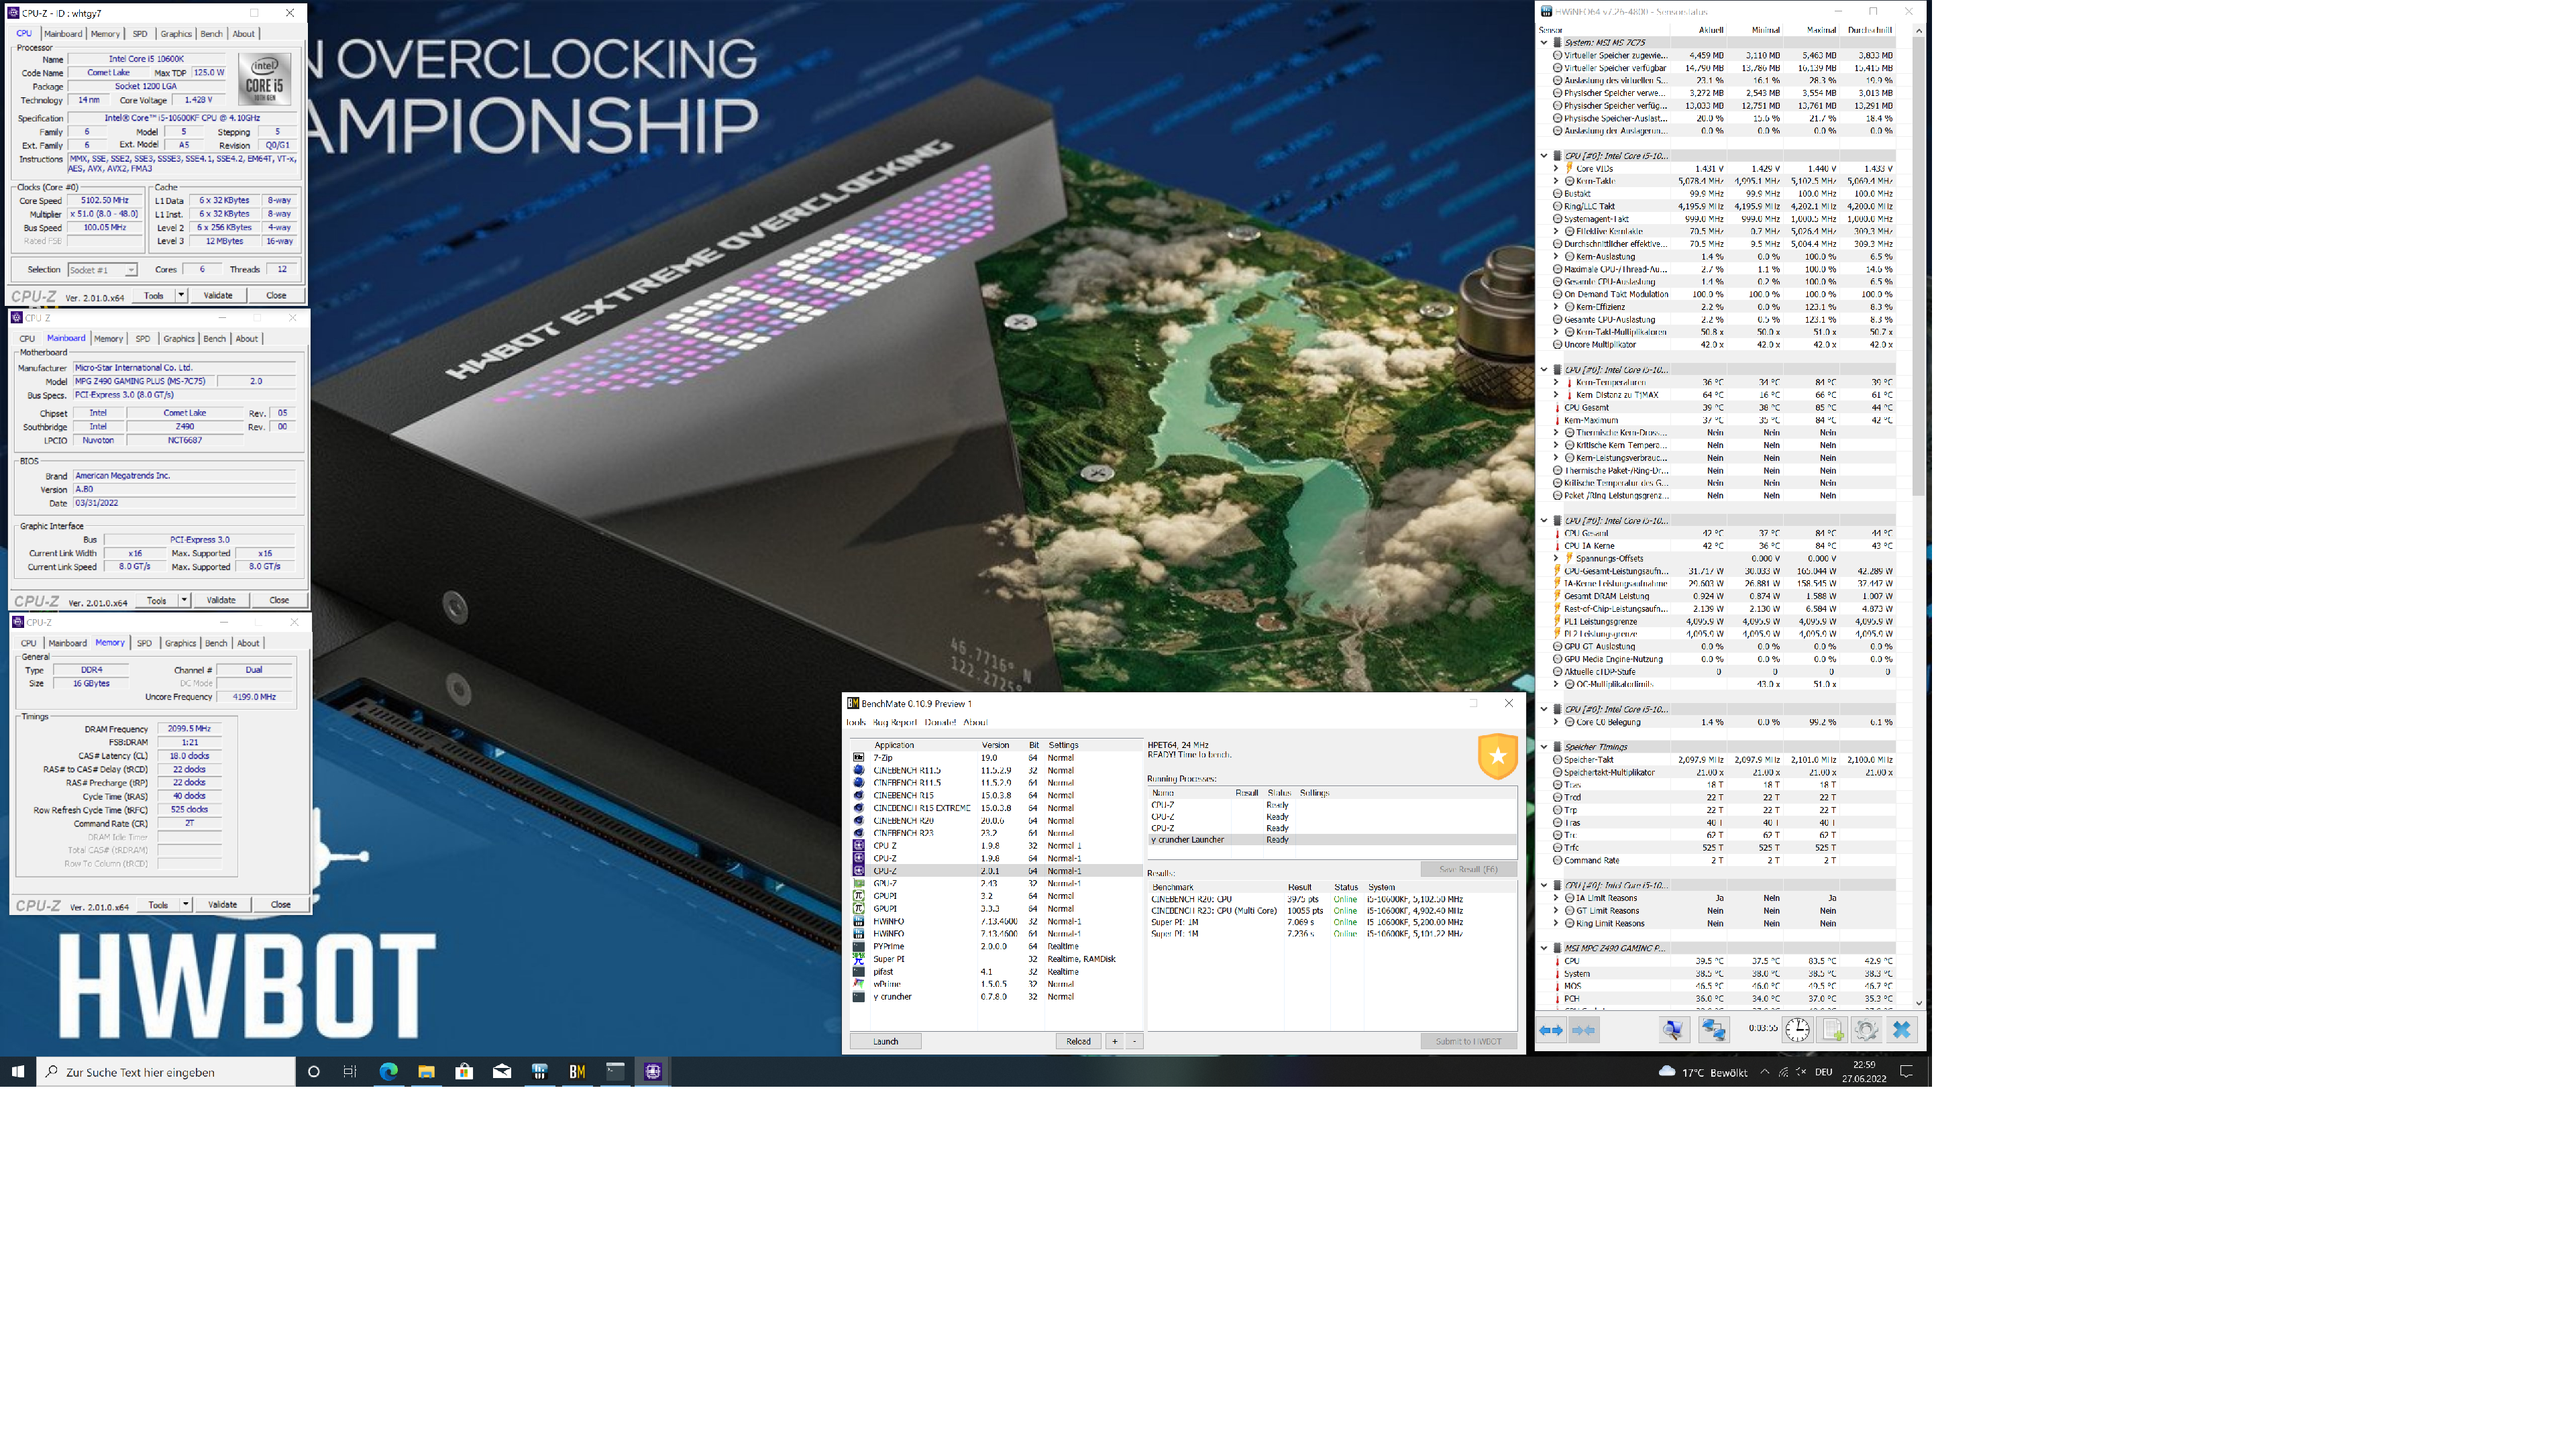
Task: Expand Kern-Takte row in HWiNFO
Action: tap(1555, 181)
